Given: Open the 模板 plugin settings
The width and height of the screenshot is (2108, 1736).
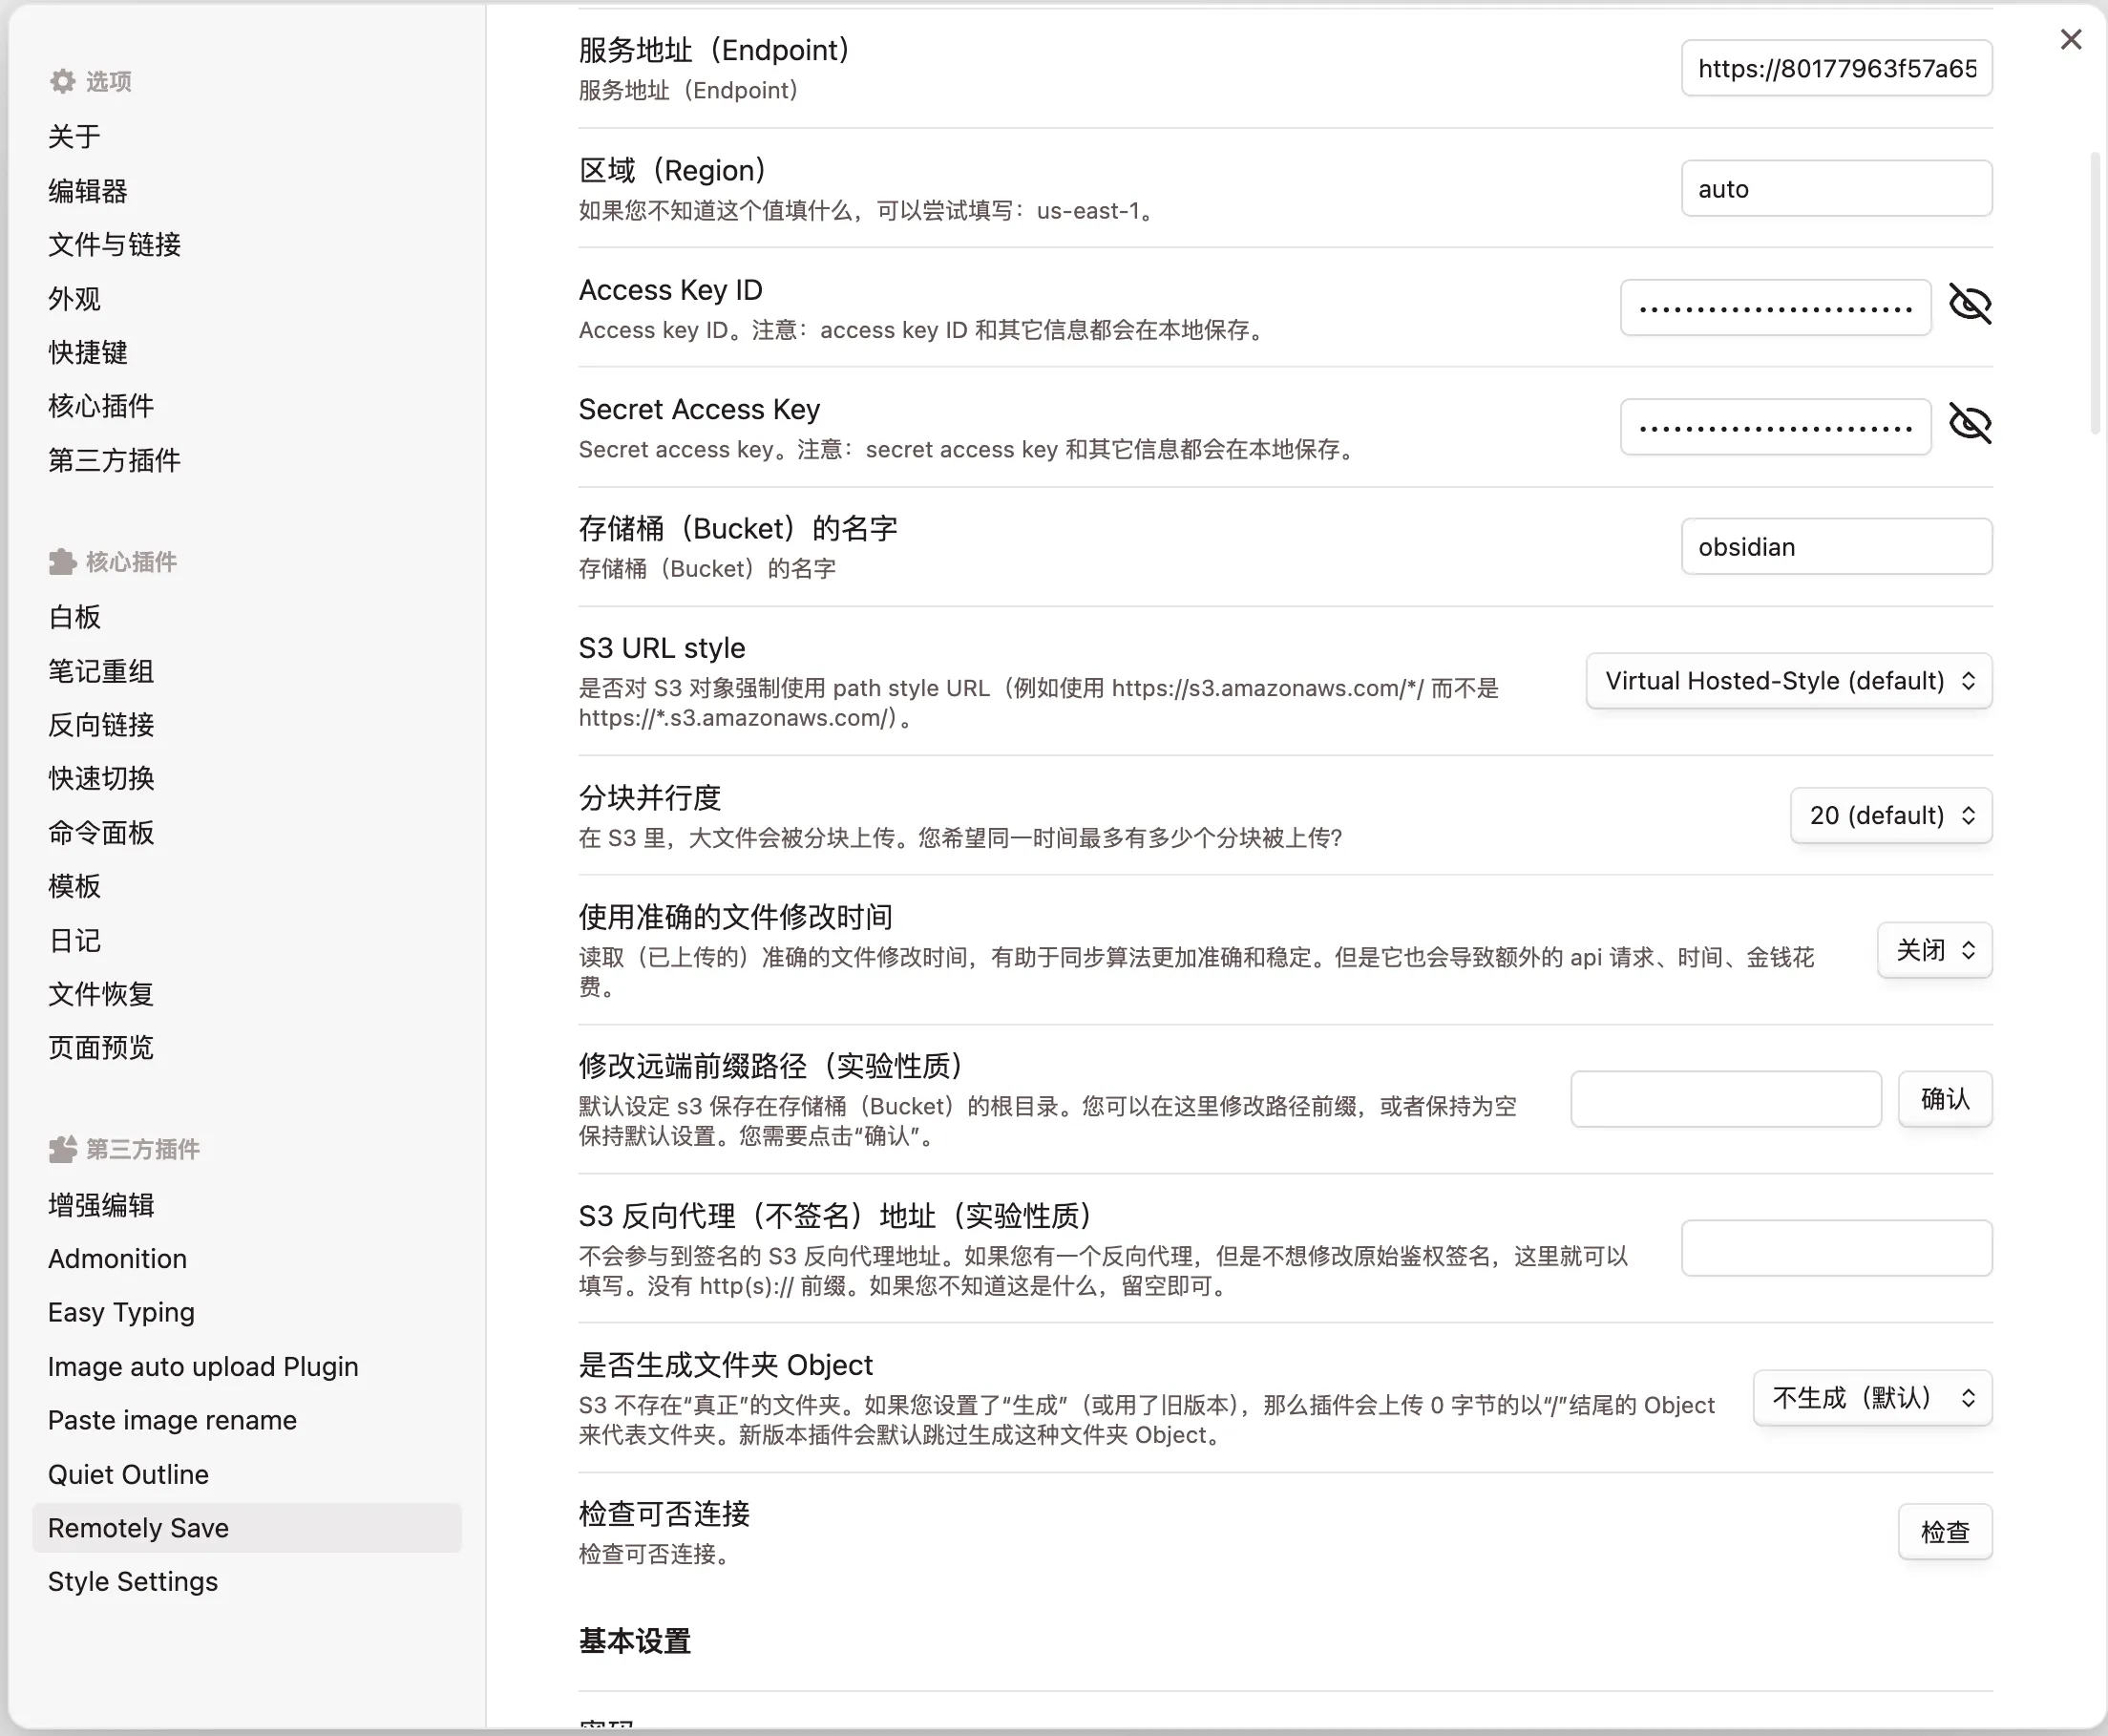Looking at the screenshot, I should point(247,886).
